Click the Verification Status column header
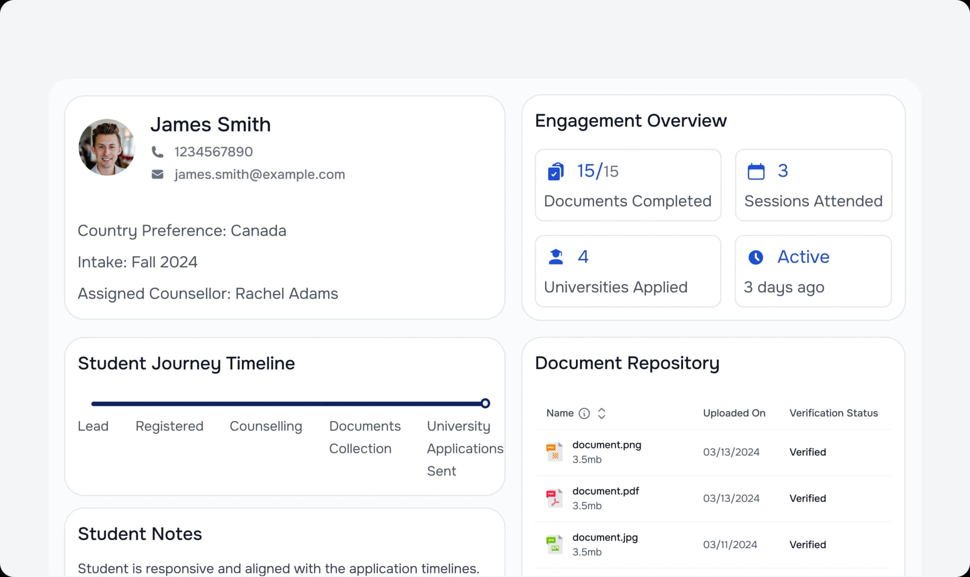The width and height of the screenshot is (970, 577). click(x=834, y=413)
